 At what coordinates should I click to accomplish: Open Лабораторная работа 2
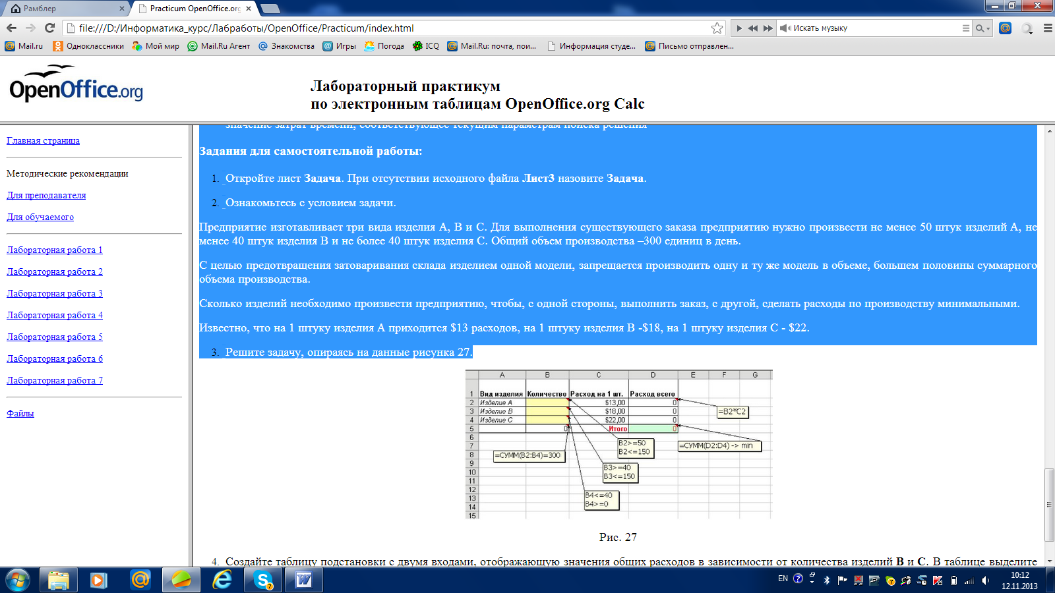click(x=55, y=271)
